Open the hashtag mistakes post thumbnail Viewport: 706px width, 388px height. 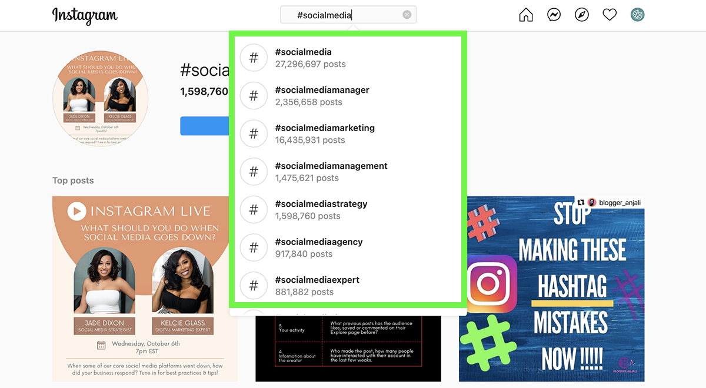[x=551, y=289]
